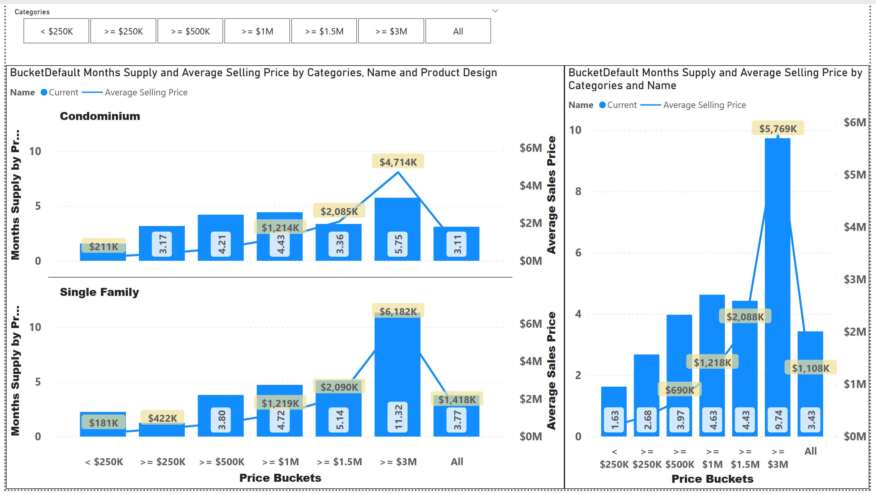876x494 pixels.
Task: Toggle the >= $500K slicer button
Action: tap(190, 31)
